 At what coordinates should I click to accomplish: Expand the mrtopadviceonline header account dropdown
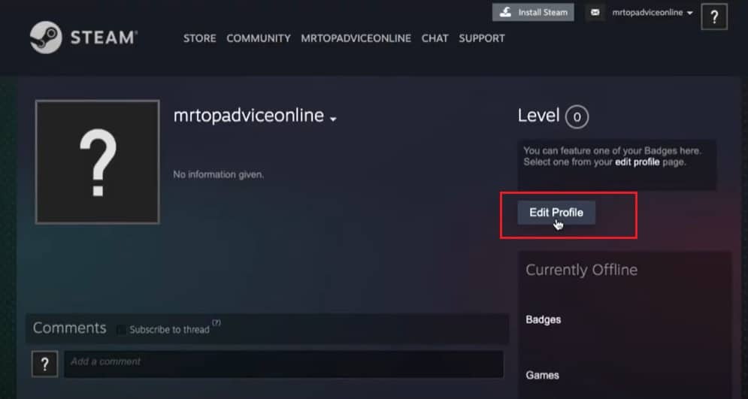tap(653, 13)
